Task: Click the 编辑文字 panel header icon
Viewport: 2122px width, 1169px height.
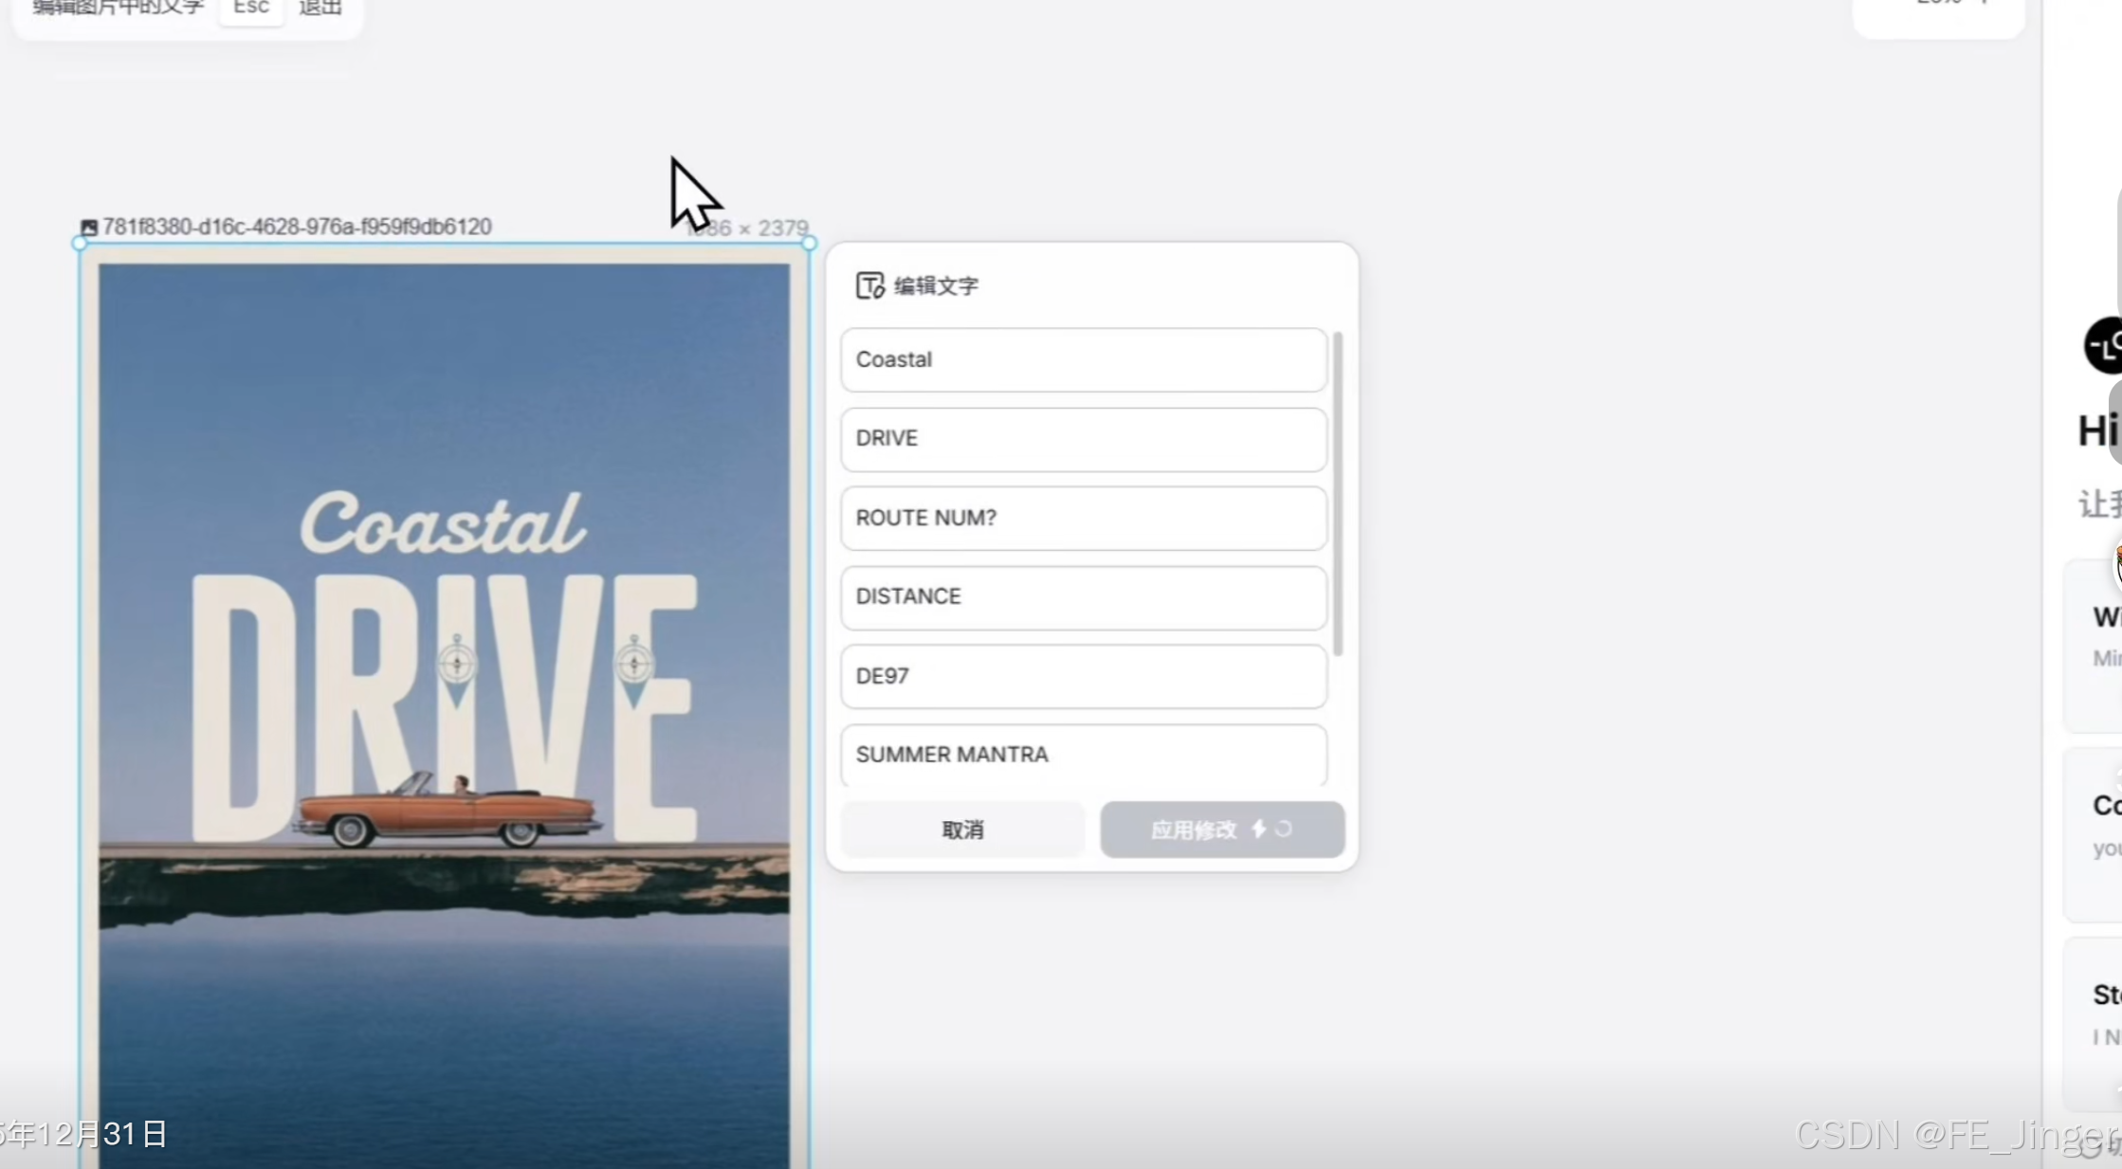Action: pos(869,285)
